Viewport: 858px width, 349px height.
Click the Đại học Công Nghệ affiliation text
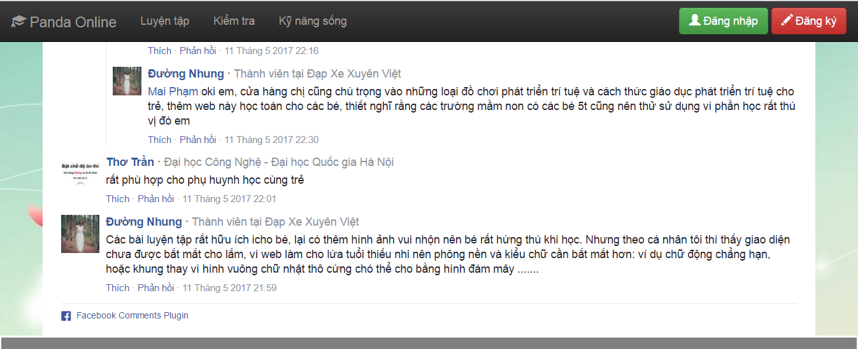click(x=279, y=162)
